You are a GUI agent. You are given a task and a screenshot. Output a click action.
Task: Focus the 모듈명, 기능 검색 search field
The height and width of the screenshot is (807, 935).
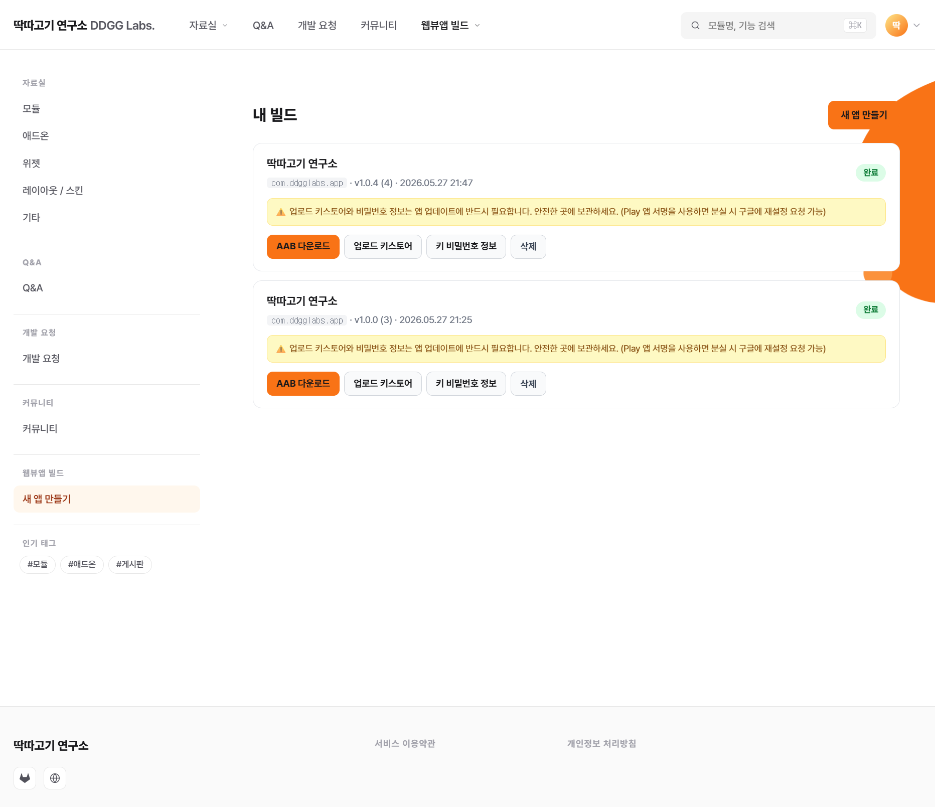[x=778, y=26]
